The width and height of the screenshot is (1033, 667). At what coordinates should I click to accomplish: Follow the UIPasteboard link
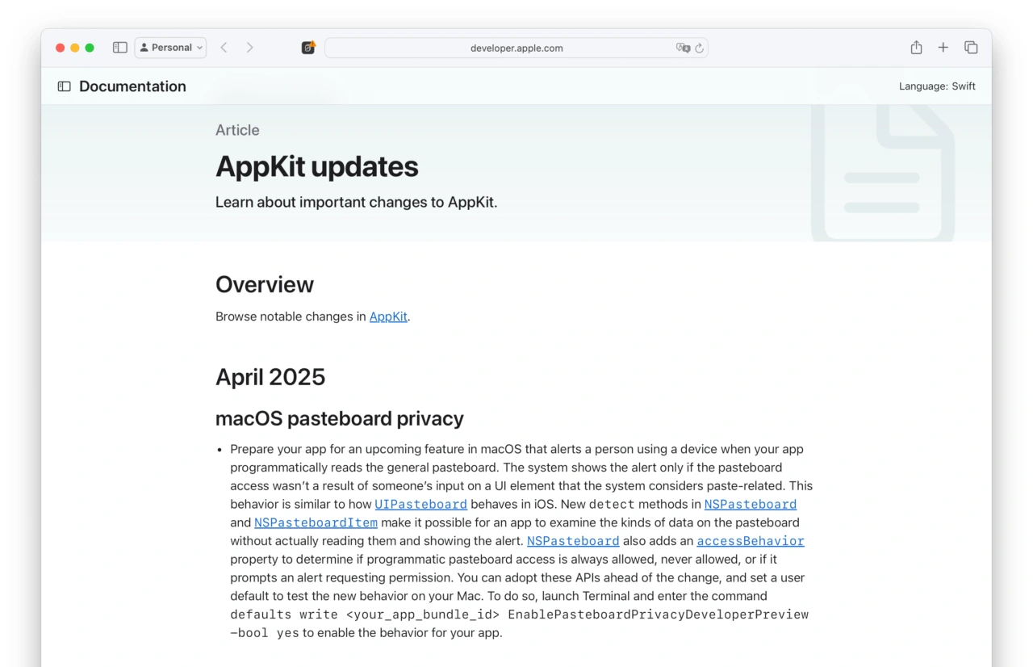click(x=420, y=505)
